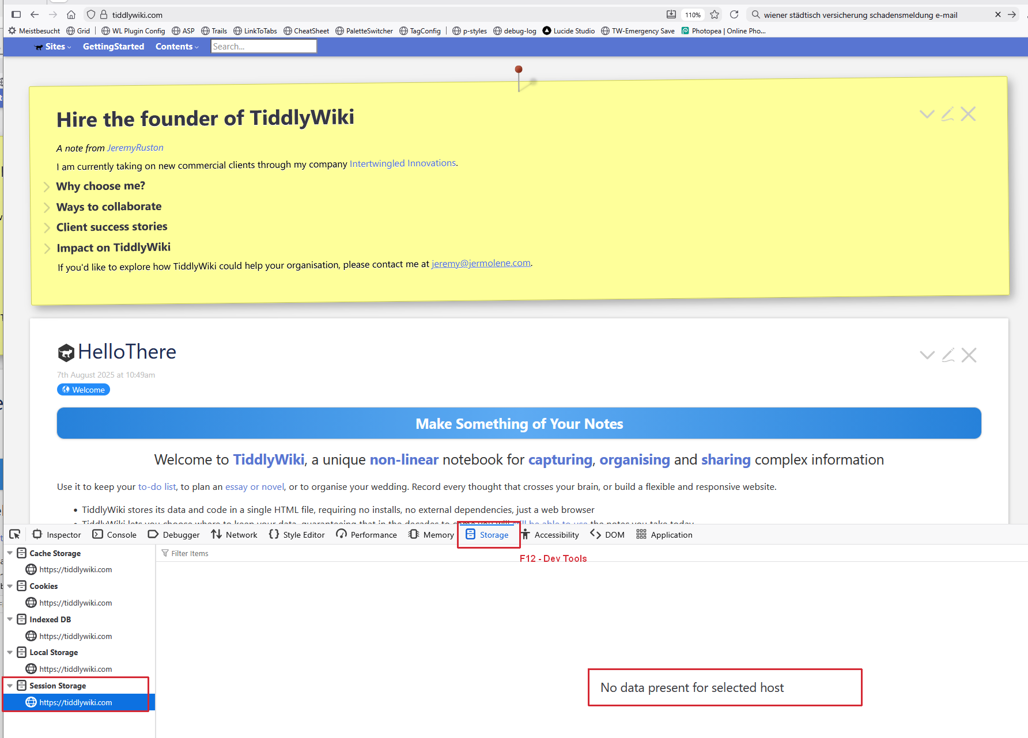Image resolution: width=1028 pixels, height=738 pixels.
Task: Click the Welcome tag pill
Action: (x=84, y=390)
